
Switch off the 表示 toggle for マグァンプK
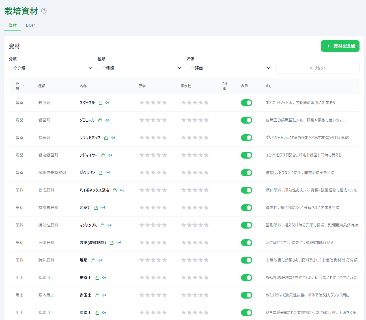247,225
